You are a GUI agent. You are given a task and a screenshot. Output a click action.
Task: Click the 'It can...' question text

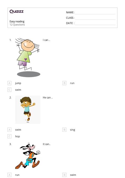point(47,144)
